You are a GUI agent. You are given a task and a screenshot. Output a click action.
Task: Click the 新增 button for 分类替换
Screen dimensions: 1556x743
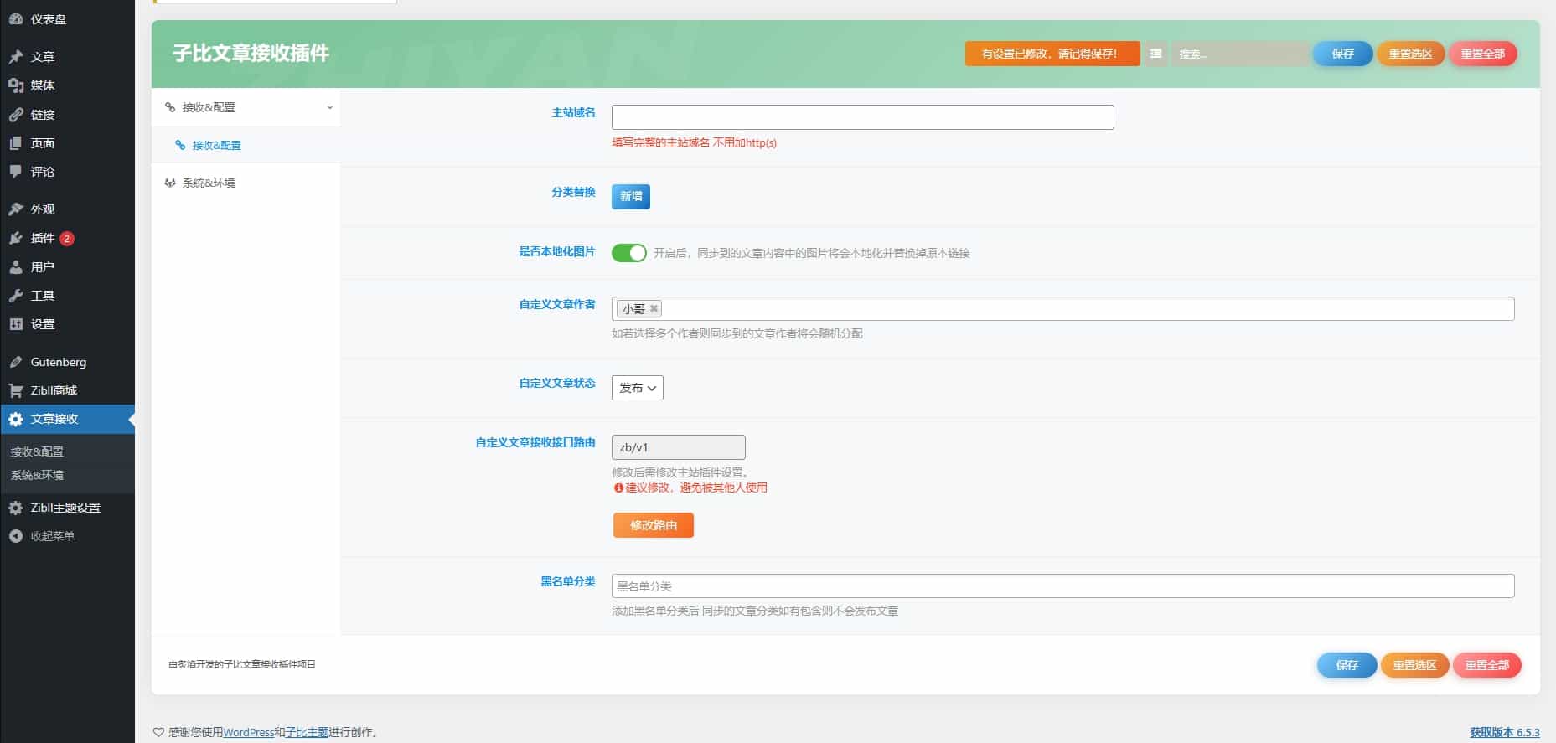coord(630,197)
